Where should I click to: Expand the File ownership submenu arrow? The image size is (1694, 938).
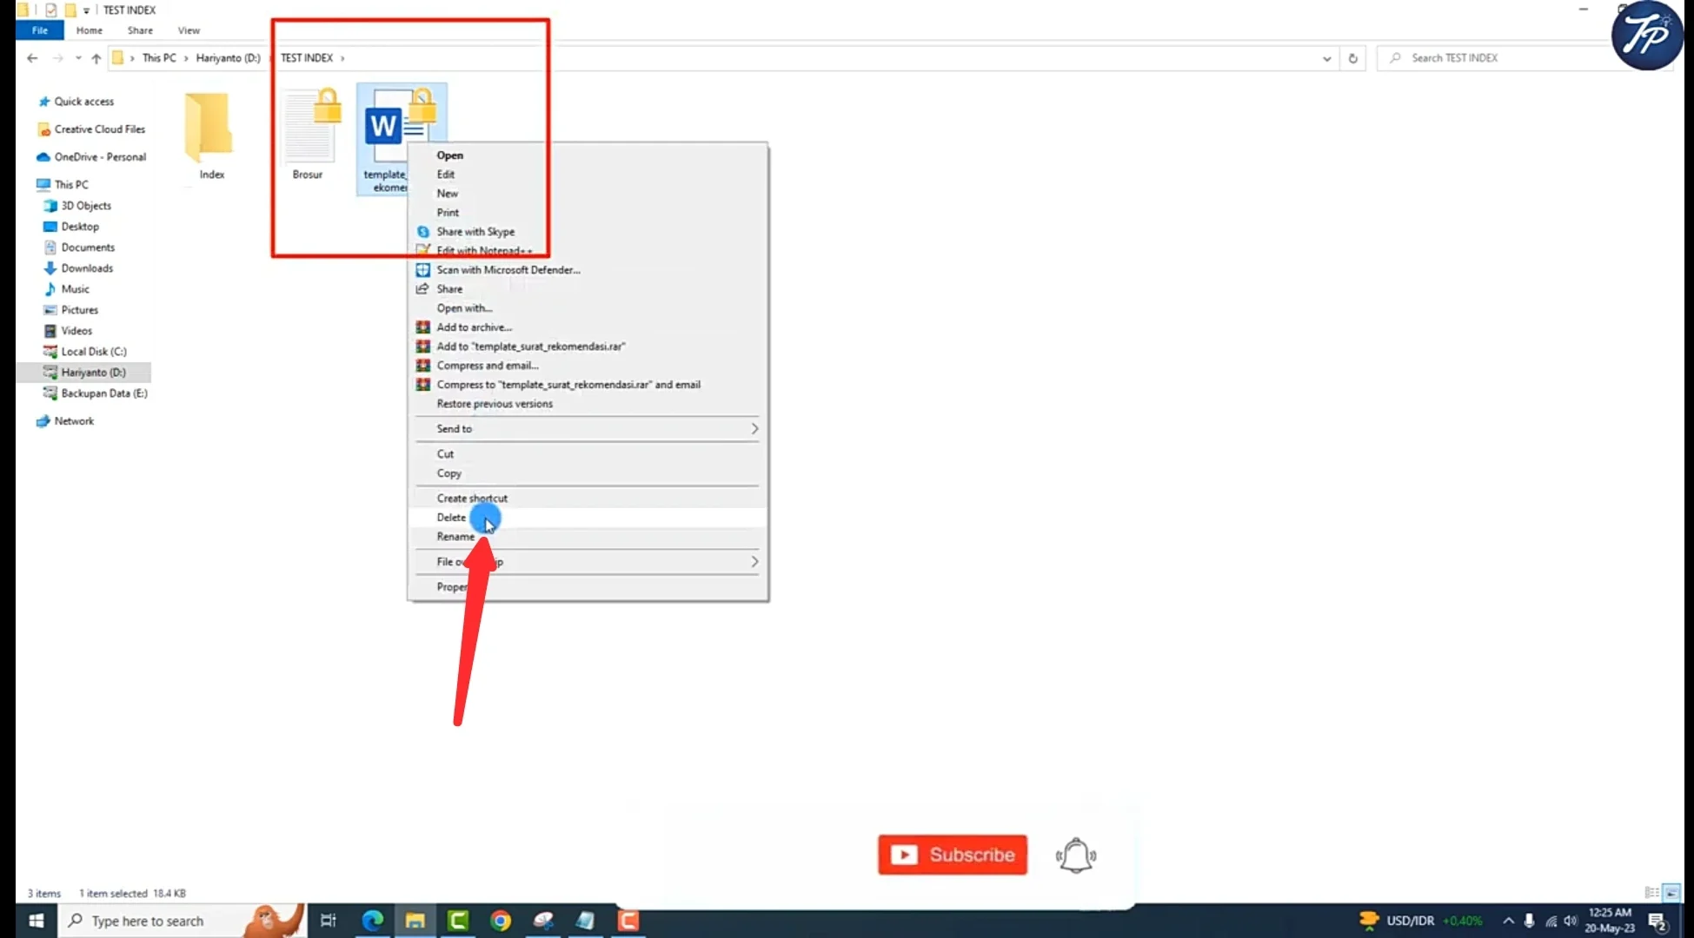click(754, 562)
